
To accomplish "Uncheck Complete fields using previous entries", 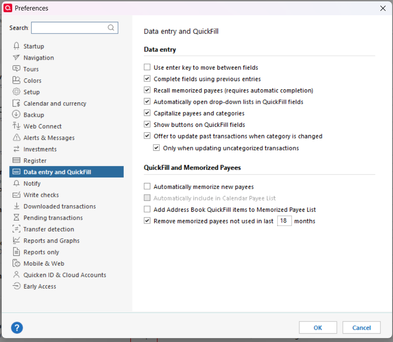I will 147,79.
